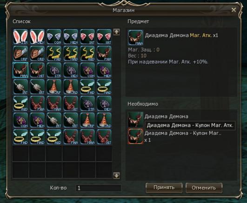The height and width of the screenshot is (203, 247).
Task: Select the brown feathered hat CRD item
Action: [37, 53]
